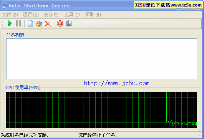Click the window resize grip in status bar
This screenshot has width=204, height=139.
pos(200,136)
